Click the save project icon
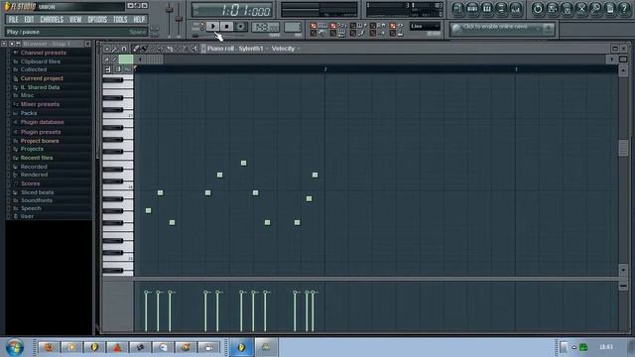 point(553,9)
